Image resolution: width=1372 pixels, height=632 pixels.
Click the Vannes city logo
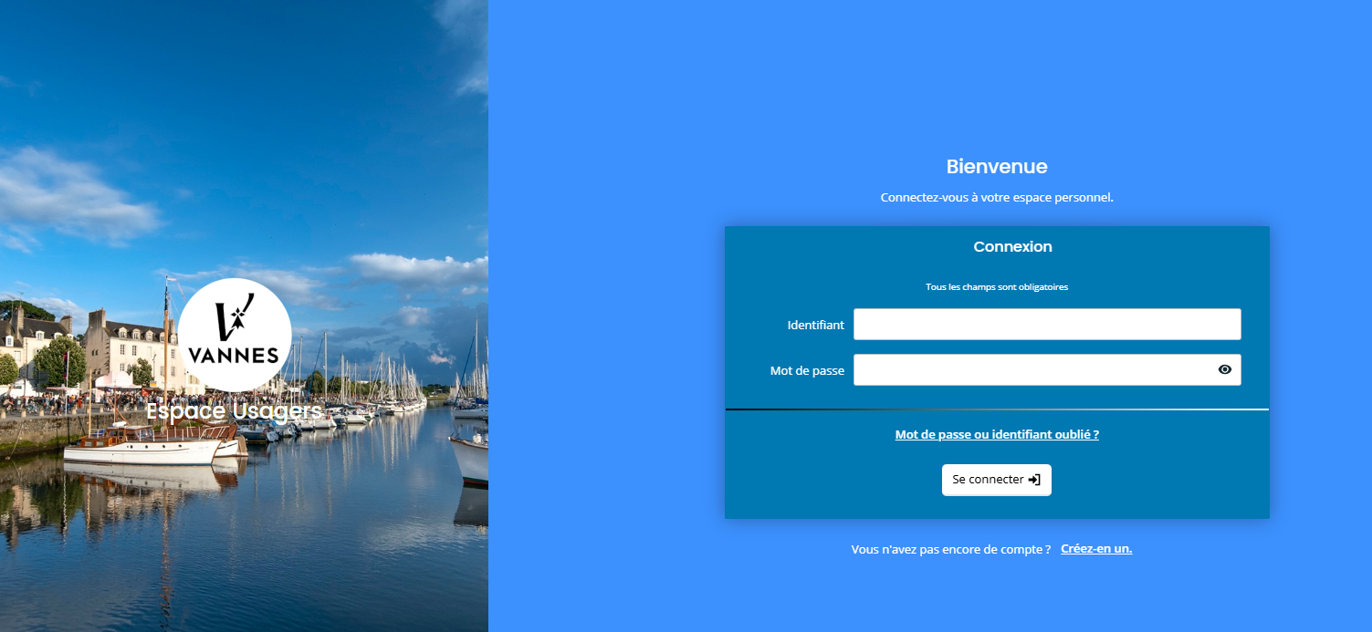[x=235, y=335]
